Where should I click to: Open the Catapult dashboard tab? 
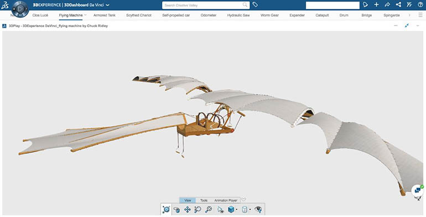[x=322, y=15]
